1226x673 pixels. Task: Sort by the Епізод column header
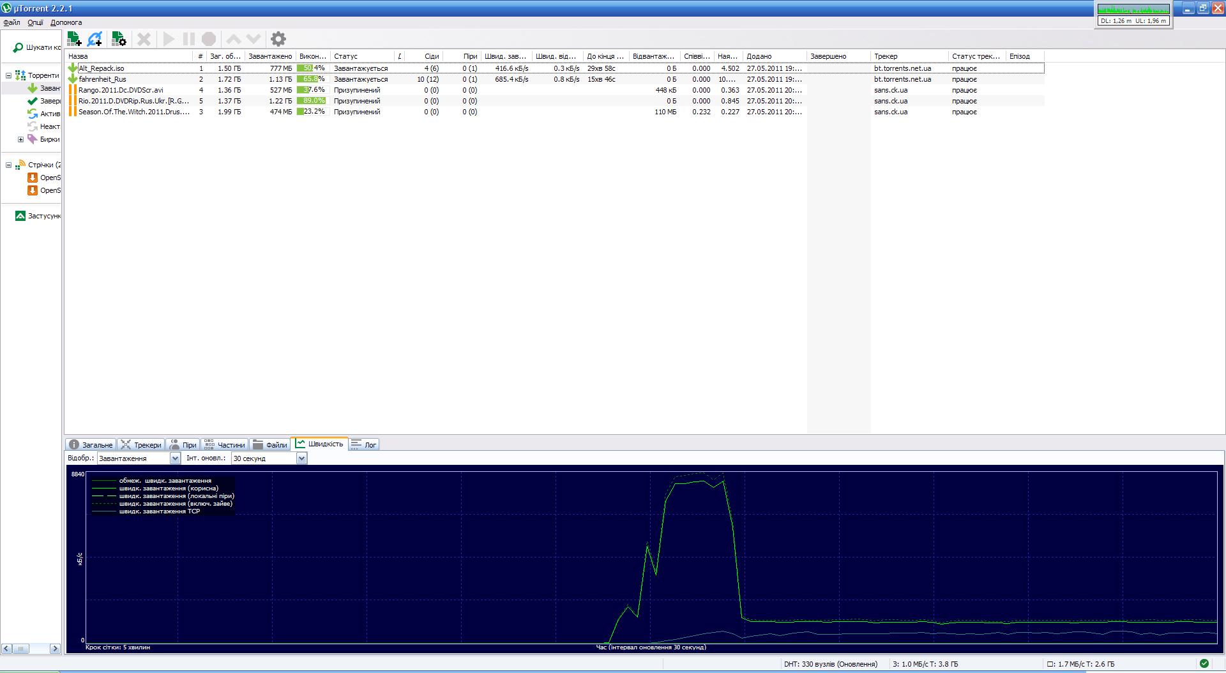tap(1025, 56)
